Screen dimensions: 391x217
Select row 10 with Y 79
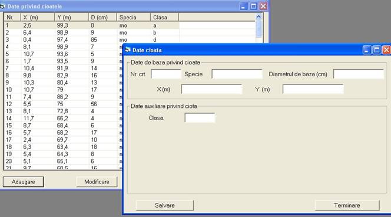pos(63,90)
